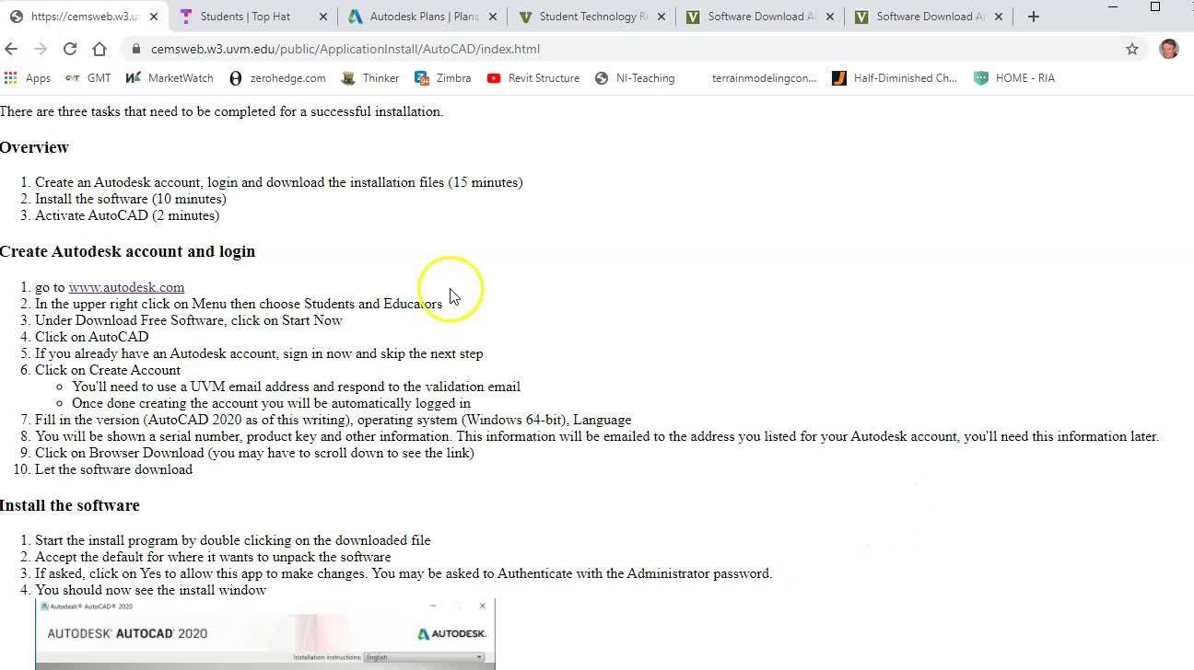Open the Thinker bookmark
Image resolution: width=1194 pixels, height=670 pixels.
(370, 78)
